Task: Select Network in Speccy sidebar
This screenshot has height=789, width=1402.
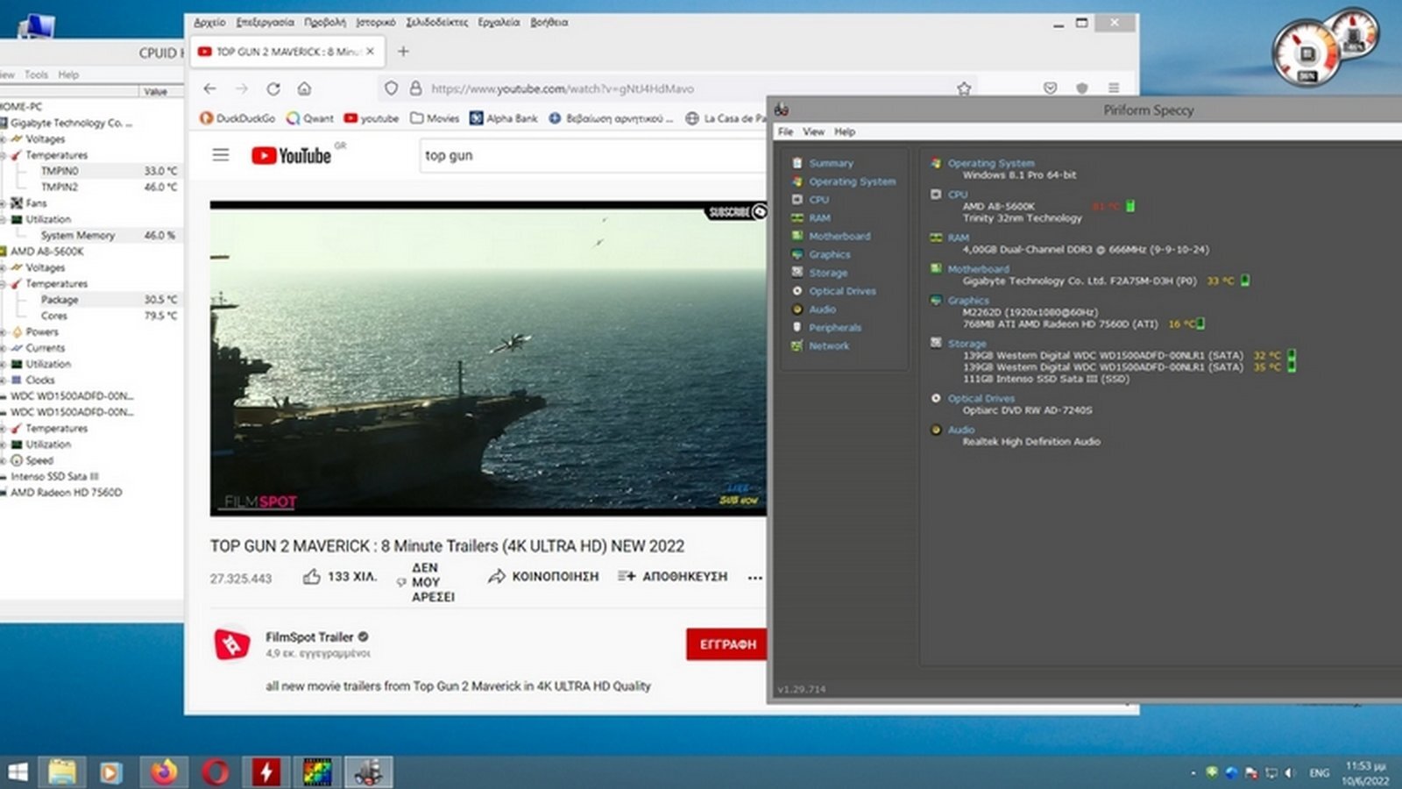Action: click(x=829, y=346)
